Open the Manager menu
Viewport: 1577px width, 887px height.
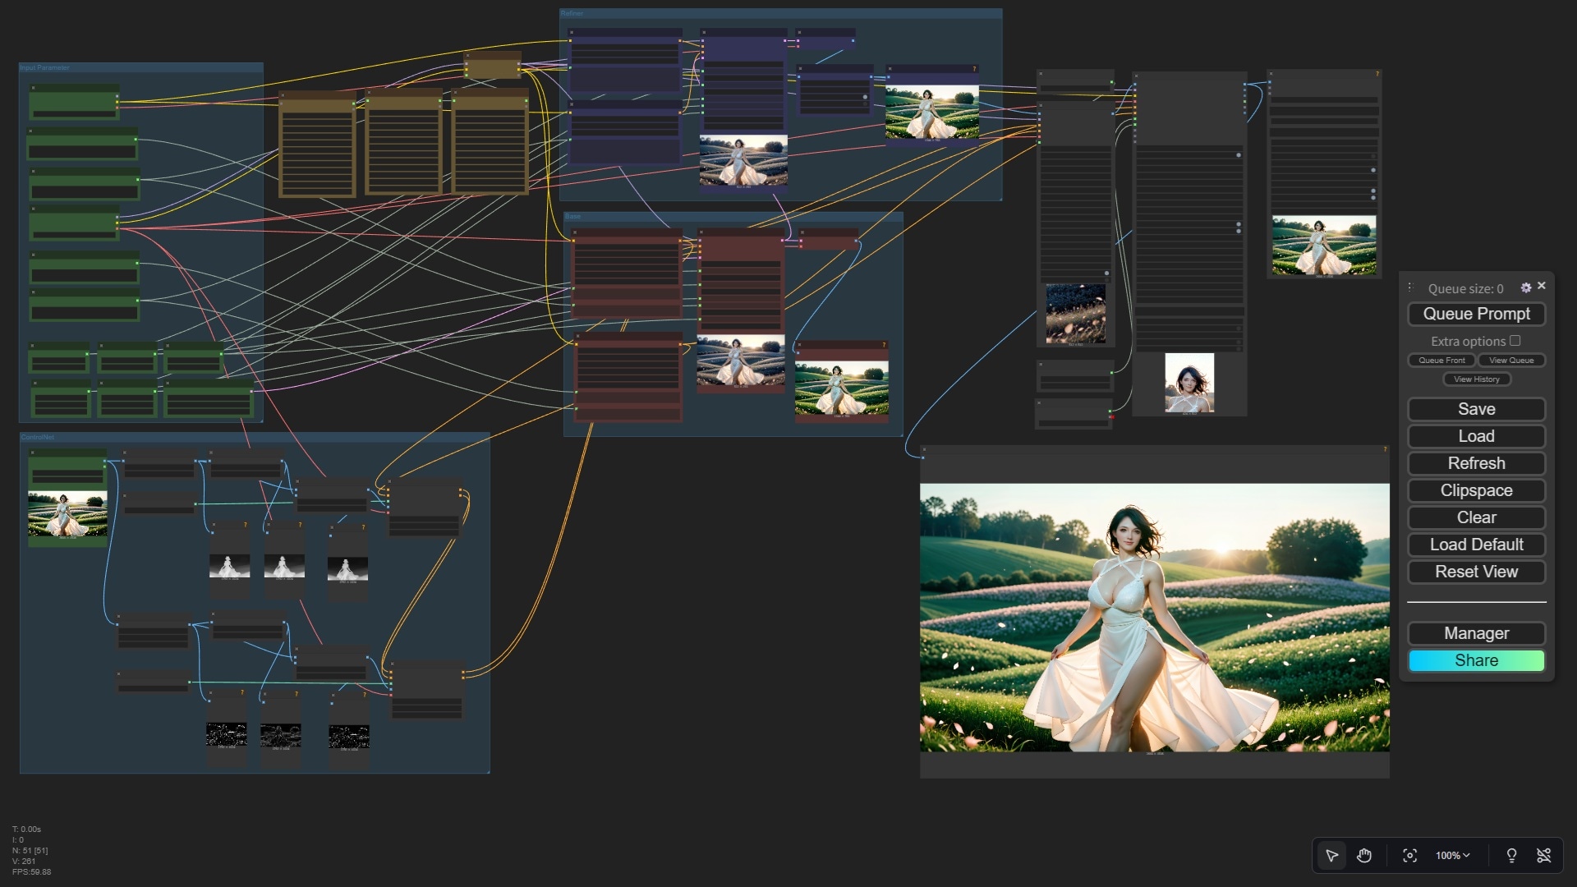click(x=1476, y=633)
